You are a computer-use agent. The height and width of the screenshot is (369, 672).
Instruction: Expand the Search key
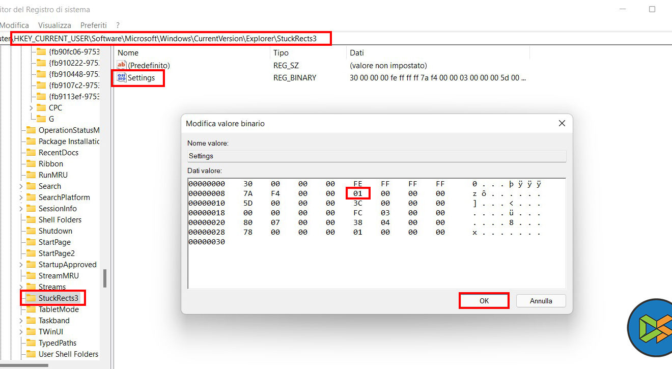tap(21, 186)
